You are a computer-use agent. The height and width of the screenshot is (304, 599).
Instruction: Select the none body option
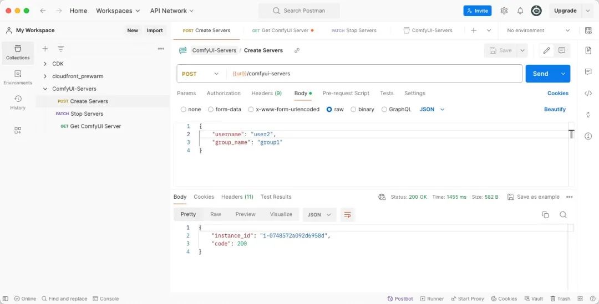coord(184,110)
